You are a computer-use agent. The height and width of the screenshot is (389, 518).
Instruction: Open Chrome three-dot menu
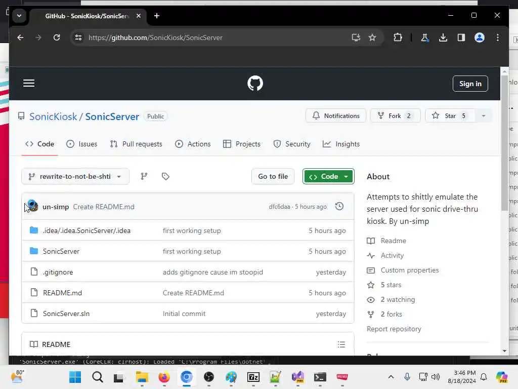498,37
